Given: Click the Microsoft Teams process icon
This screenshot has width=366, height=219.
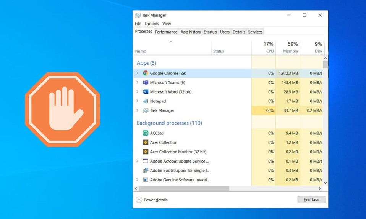Looking at the screenshot, I should click(x=146, y=82).
